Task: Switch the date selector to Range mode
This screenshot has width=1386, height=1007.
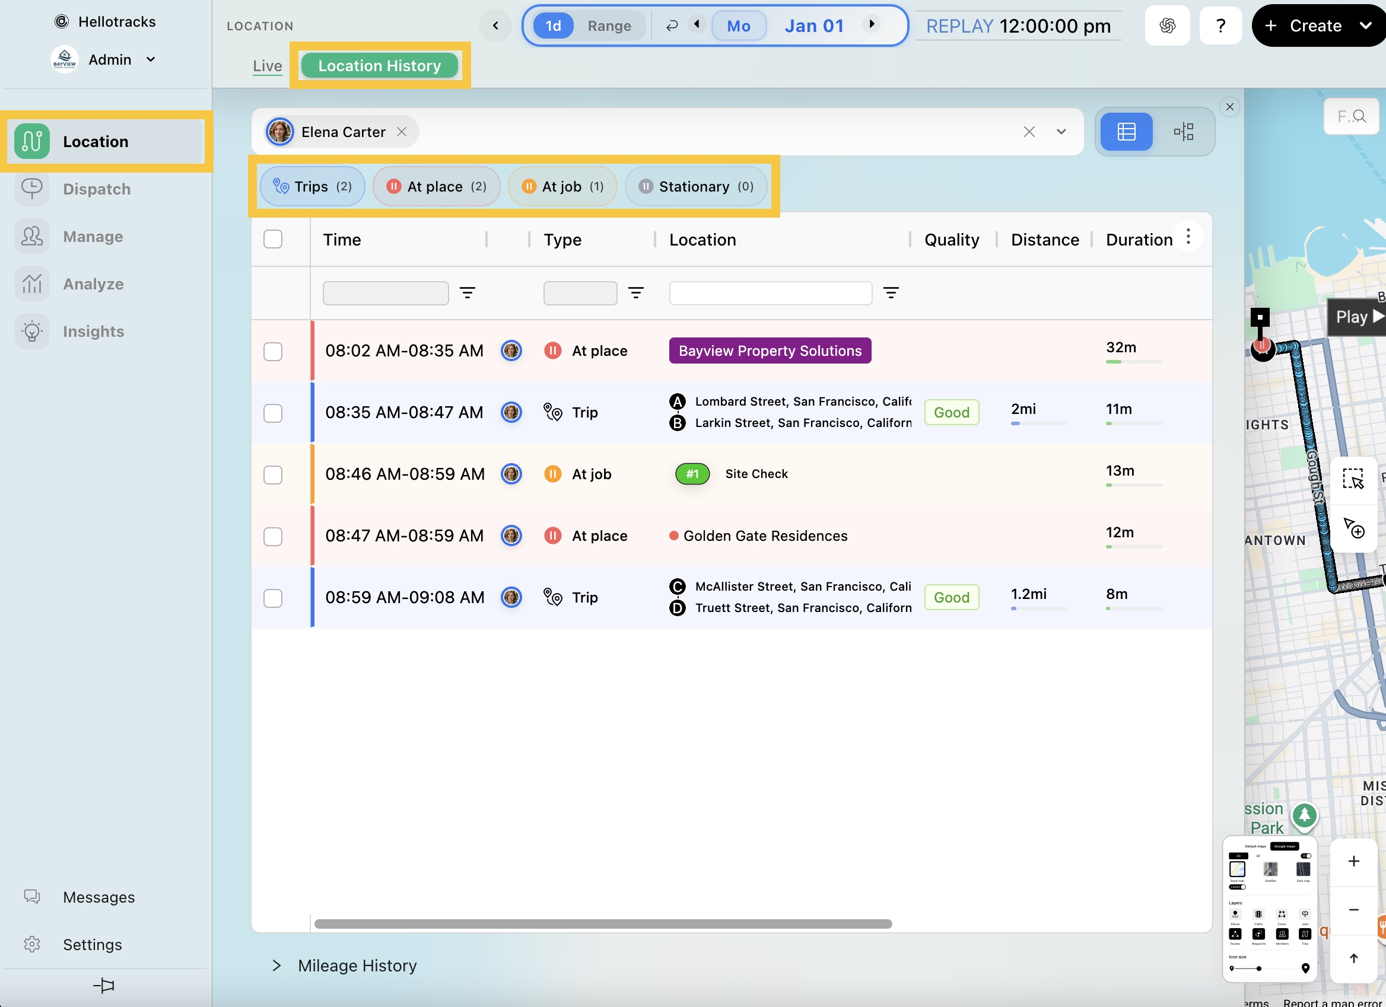Action: pyautogui.click(x=609, y=26)
